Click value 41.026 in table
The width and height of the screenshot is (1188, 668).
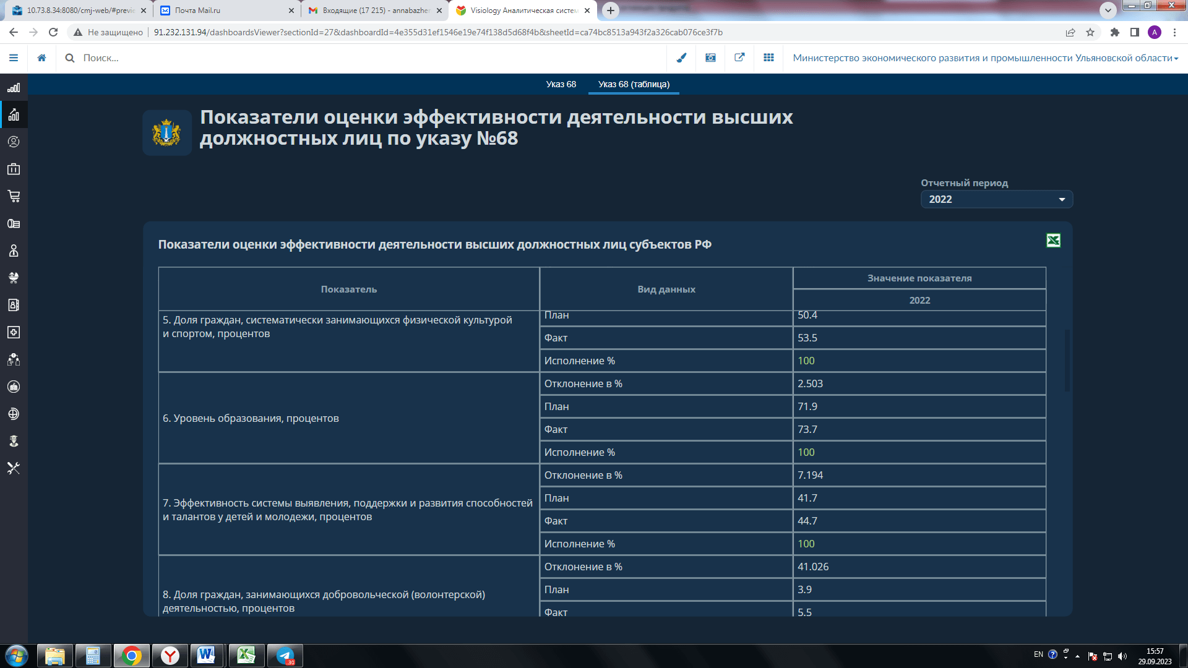point(813,567)
